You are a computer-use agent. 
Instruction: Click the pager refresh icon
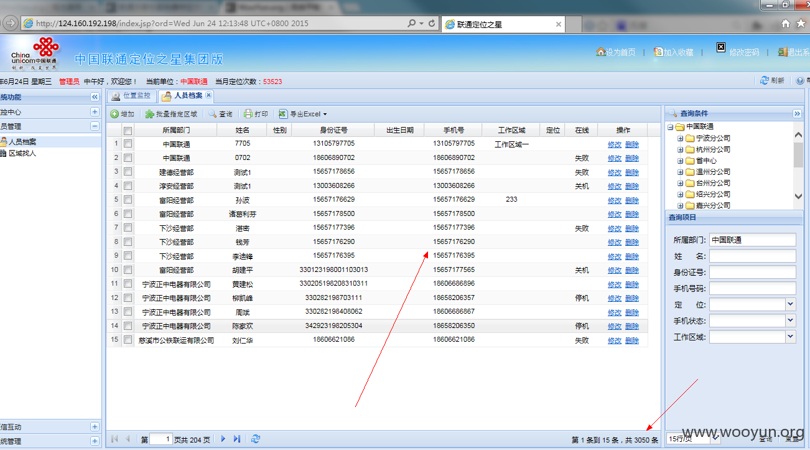coord(256,439)
